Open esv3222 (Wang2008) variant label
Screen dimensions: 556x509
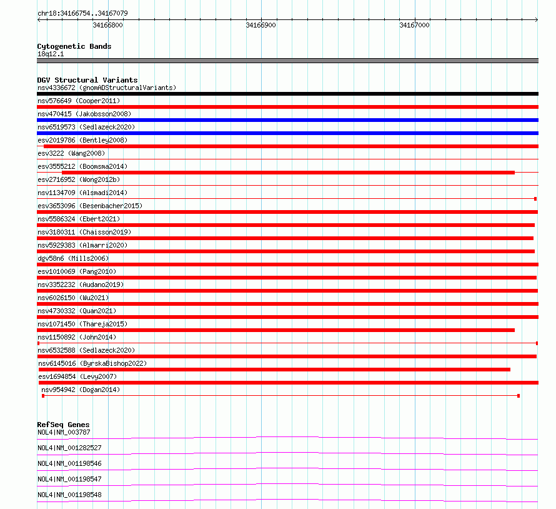(x=71, y=153)
